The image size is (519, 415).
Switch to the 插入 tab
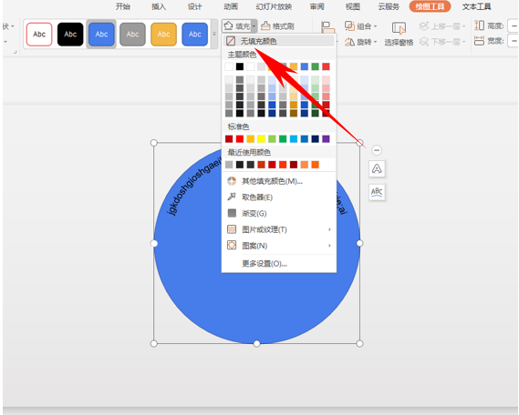click(x=159, y=6)
